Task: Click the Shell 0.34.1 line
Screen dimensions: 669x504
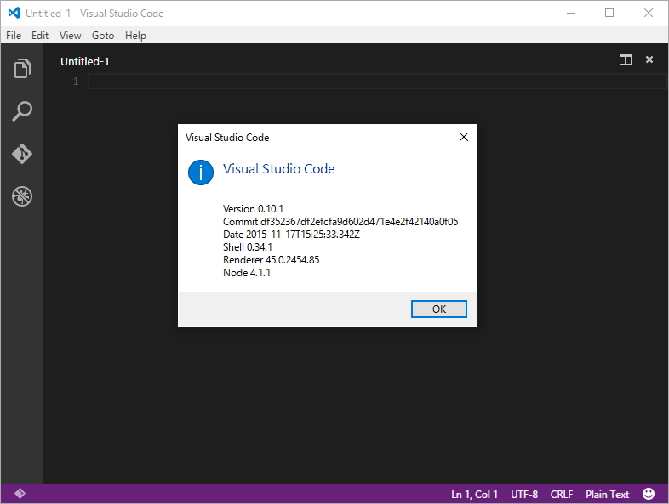Action: 248,247
